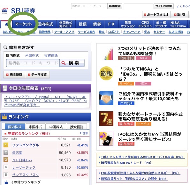Viewport: 190px width, 185px height.
Task: Focus the site search input field
Action: coord(139,6)
